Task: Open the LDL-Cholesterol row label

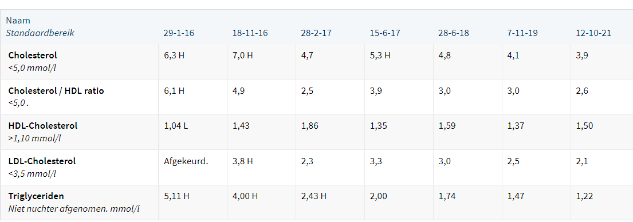Action: [42, 161]
